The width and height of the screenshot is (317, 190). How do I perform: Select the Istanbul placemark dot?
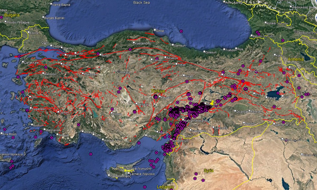[x=62, y=48]
